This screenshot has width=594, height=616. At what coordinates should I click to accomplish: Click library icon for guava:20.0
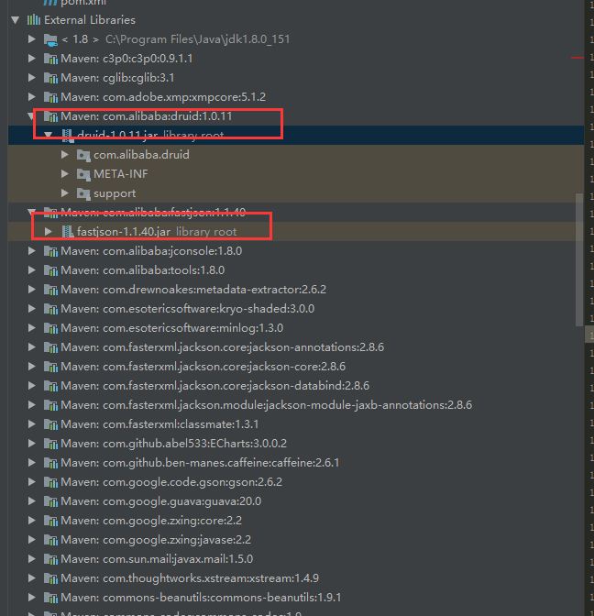click(x=50, y=501)
